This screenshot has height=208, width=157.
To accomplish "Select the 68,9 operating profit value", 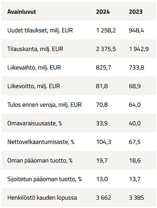I will point(135,86).
